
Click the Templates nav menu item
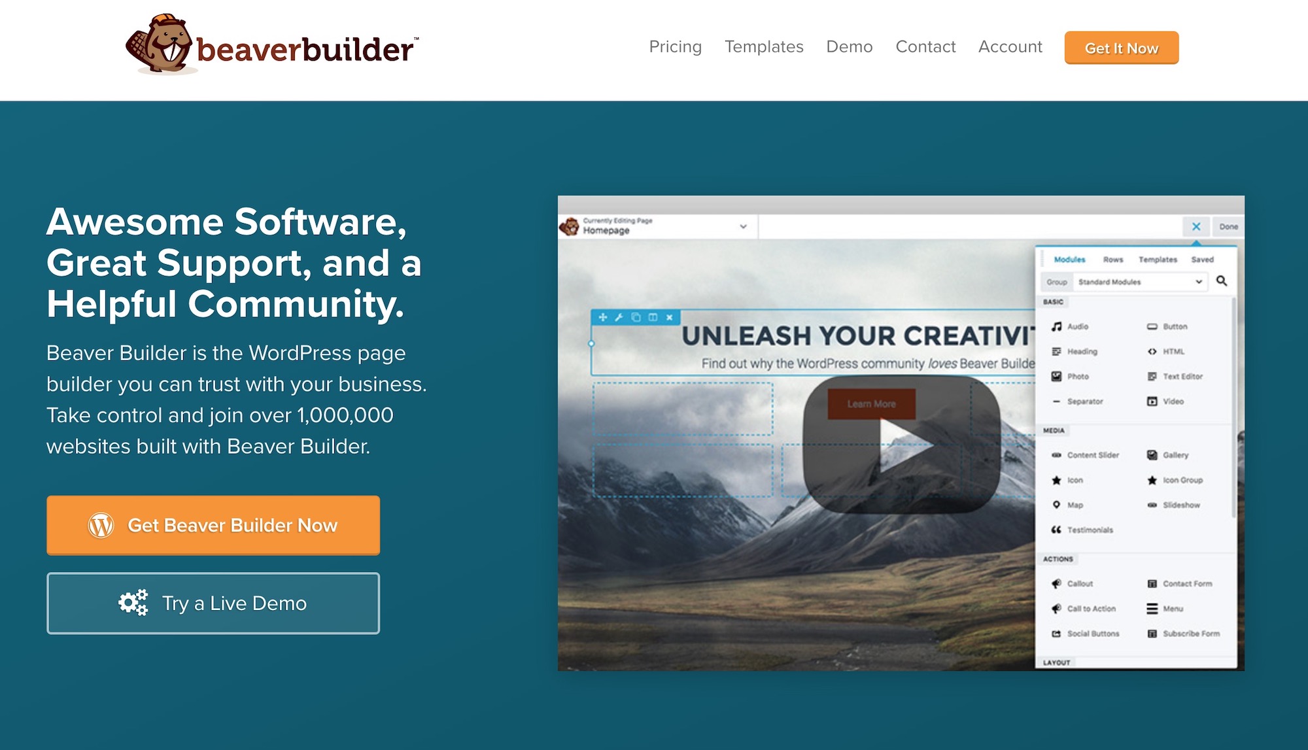(x=762, y=46)
